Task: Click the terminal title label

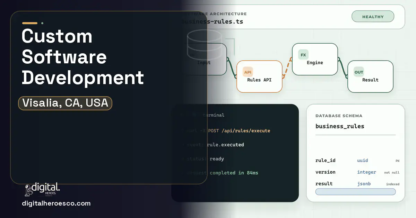Action: (214, 115)
